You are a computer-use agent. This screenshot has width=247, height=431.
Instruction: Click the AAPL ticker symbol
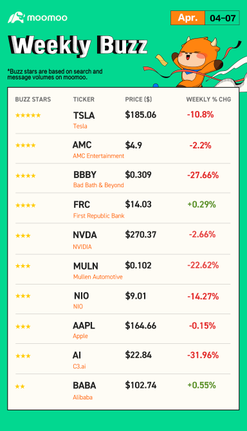pyautogui.click(x=84, y=325)
